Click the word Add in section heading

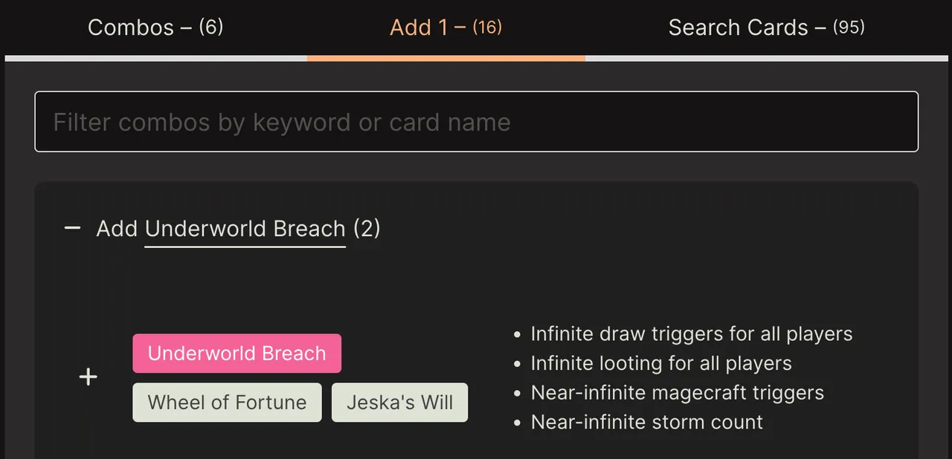(x=117, y=228)
